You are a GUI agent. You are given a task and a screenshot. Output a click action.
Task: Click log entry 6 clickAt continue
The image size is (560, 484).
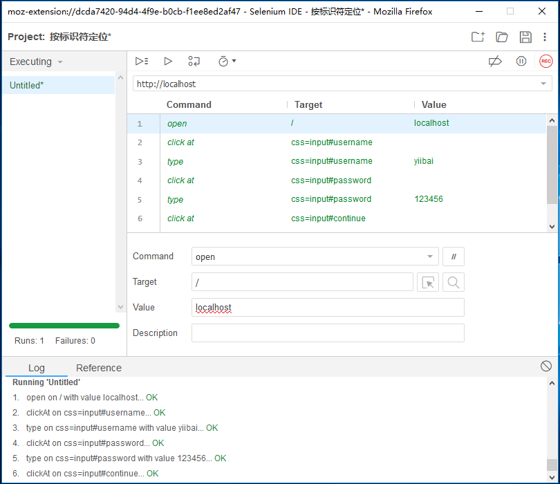coord(85,474)
